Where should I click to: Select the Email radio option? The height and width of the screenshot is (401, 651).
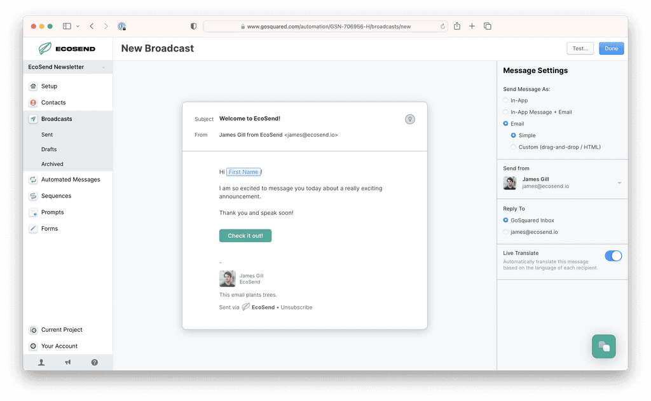pos(505,123)
